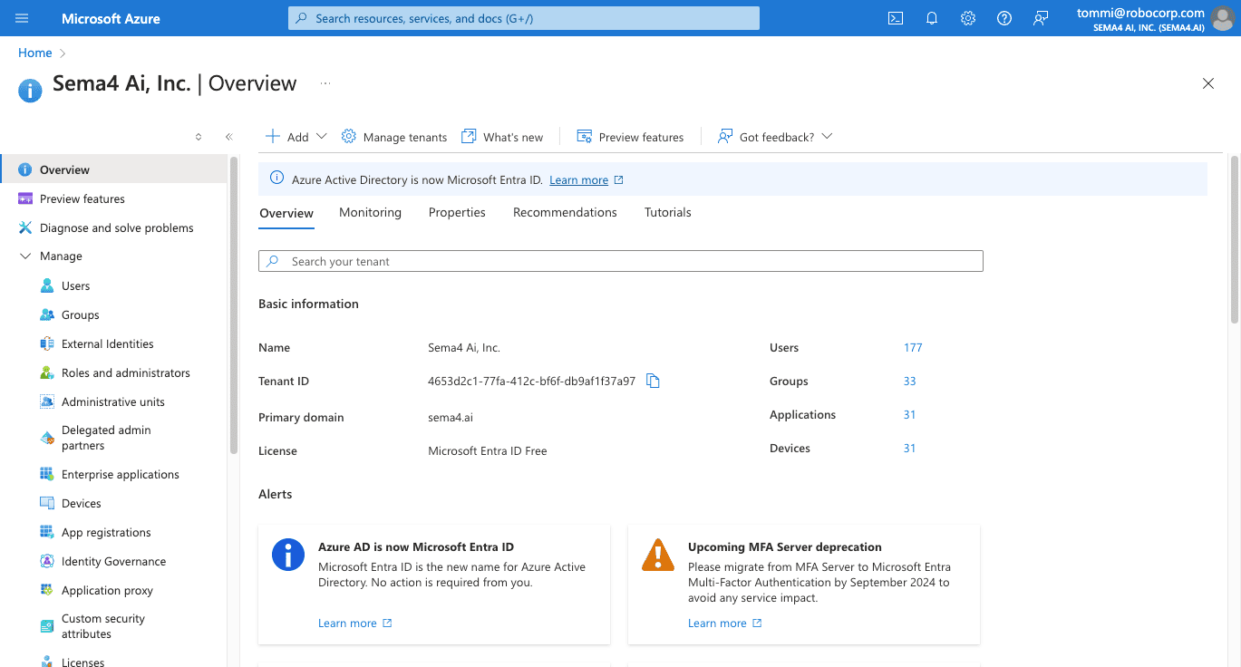This screenshot has height=667, width=1241.
Task: Collapse the Manage section
Action: pos(24,256)
